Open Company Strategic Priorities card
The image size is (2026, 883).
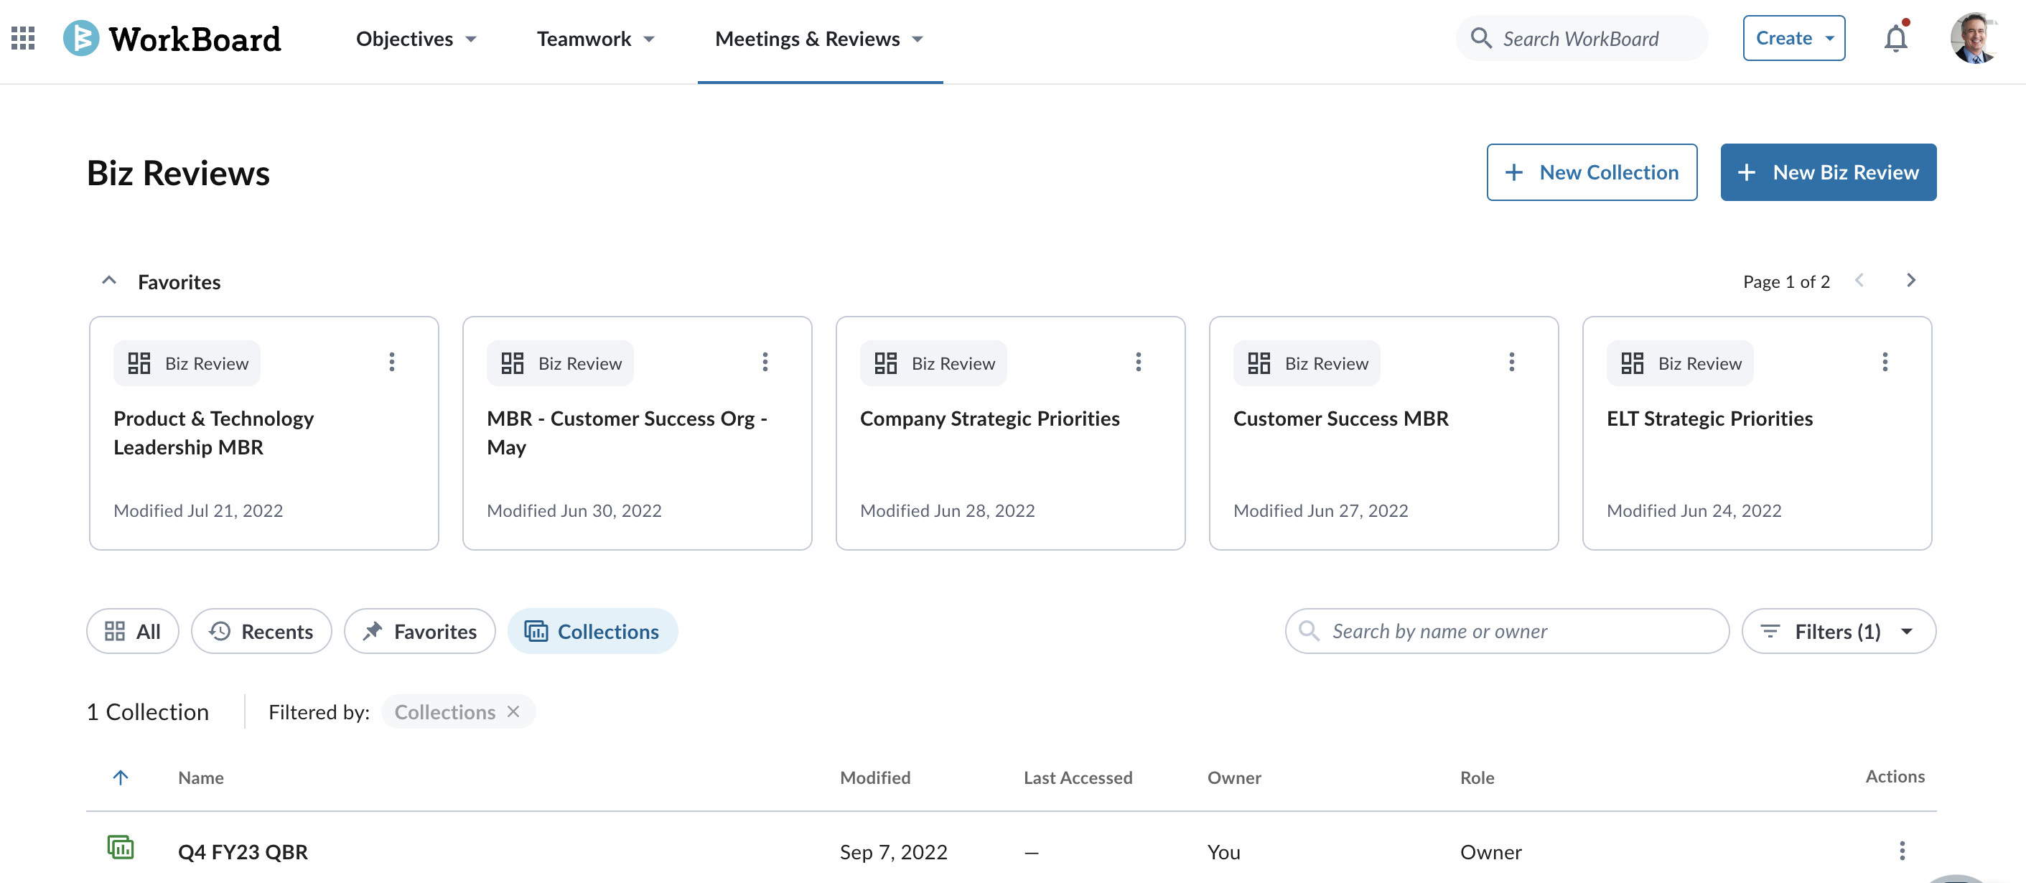1010,432
